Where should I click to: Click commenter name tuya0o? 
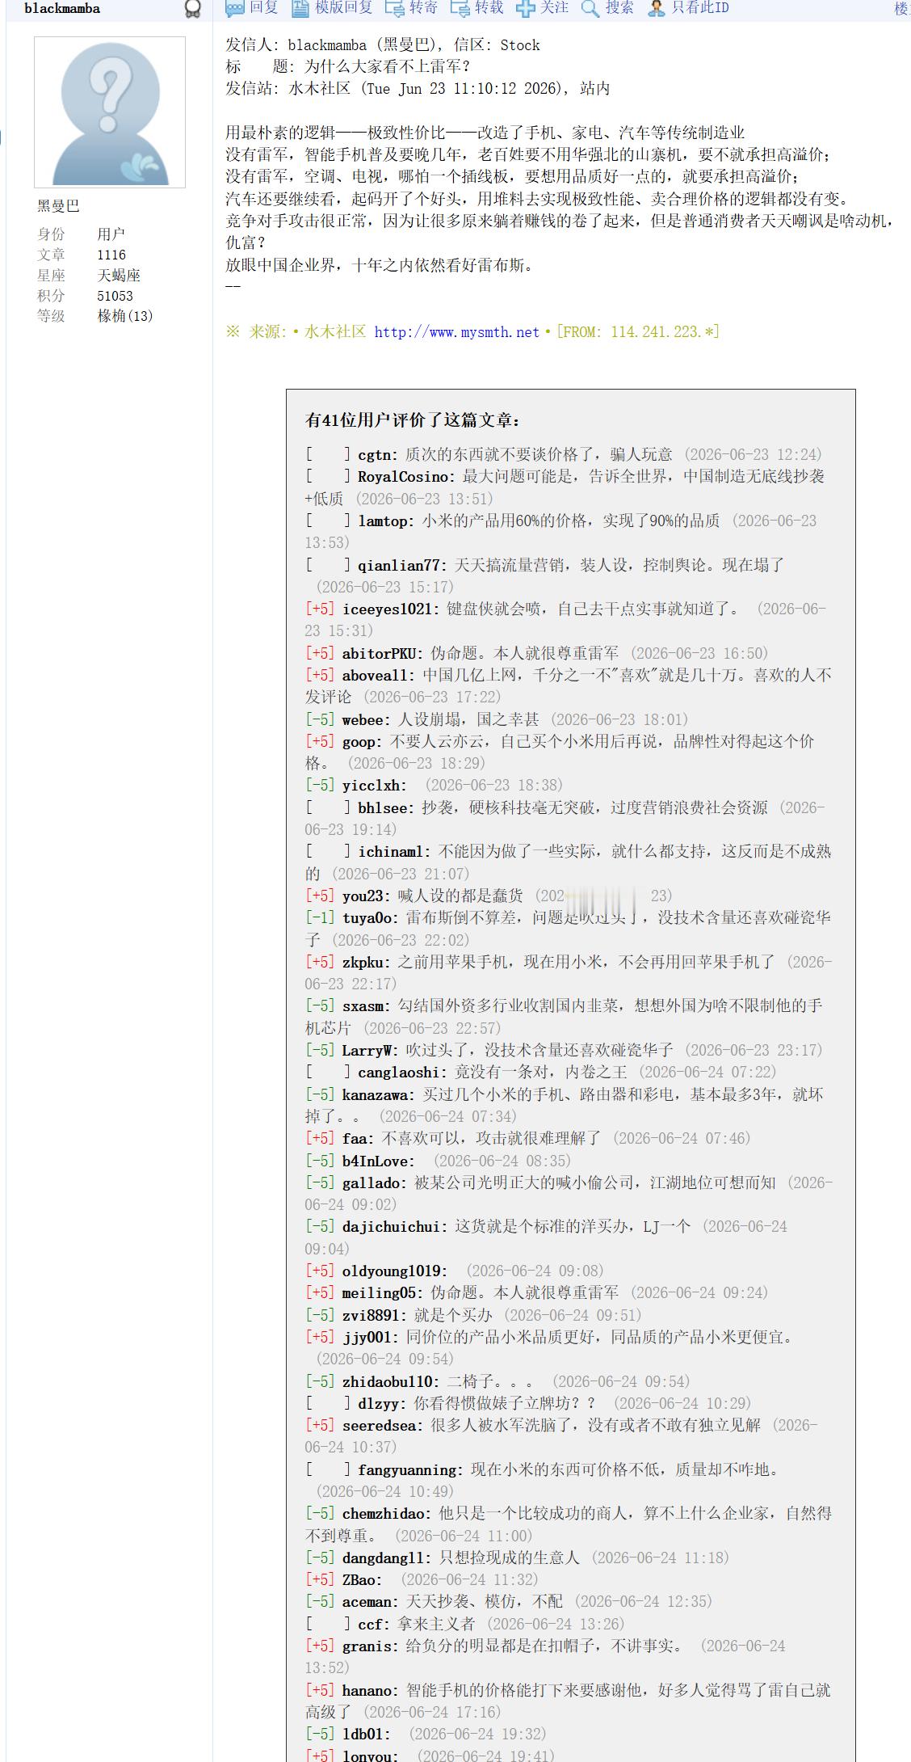367,918
